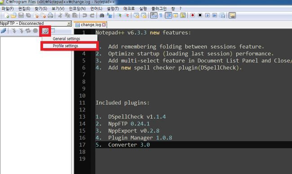Click the Close All documents toolbar icon

click(x=43, y=15)
